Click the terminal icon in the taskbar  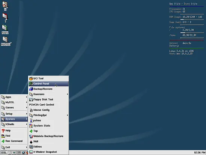[14, 152]
